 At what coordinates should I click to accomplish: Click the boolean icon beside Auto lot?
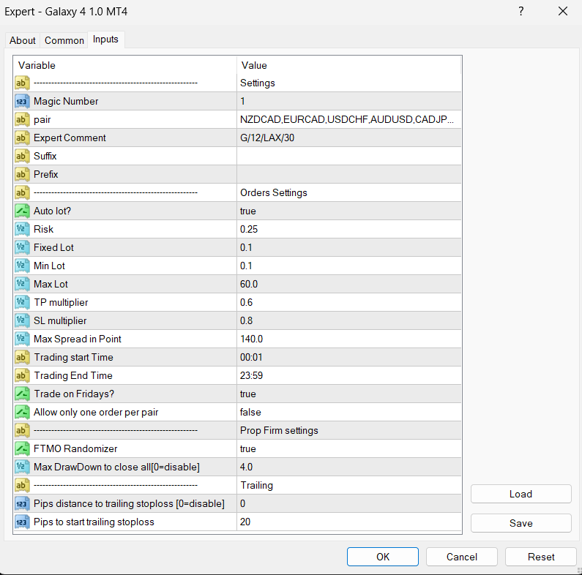click(21, 211)
